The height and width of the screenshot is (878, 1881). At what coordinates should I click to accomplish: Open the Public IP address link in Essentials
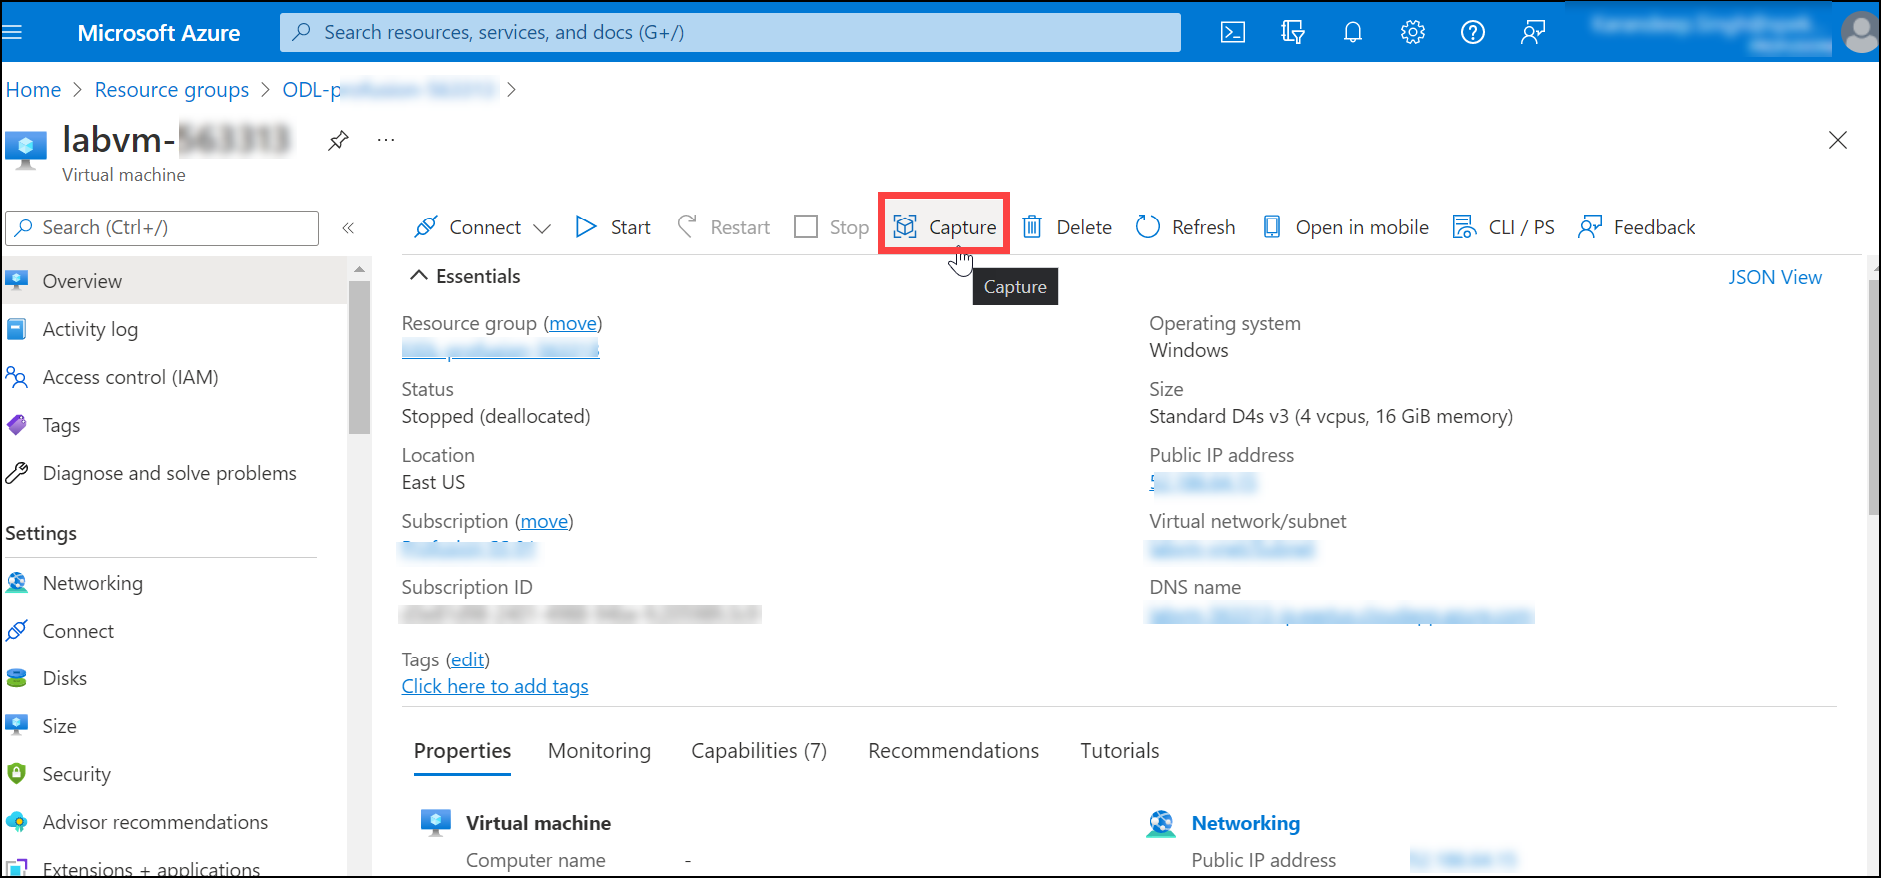click(x=1203, y=483)
